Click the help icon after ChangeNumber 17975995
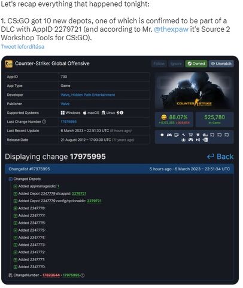Screen dimensions: 243x288 83,275
